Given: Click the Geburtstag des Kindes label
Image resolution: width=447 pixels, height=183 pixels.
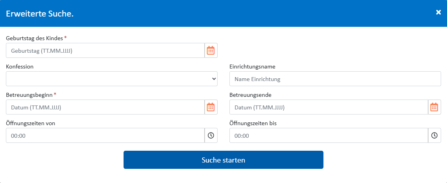Looking at the screenshot, I should point(34,38).
